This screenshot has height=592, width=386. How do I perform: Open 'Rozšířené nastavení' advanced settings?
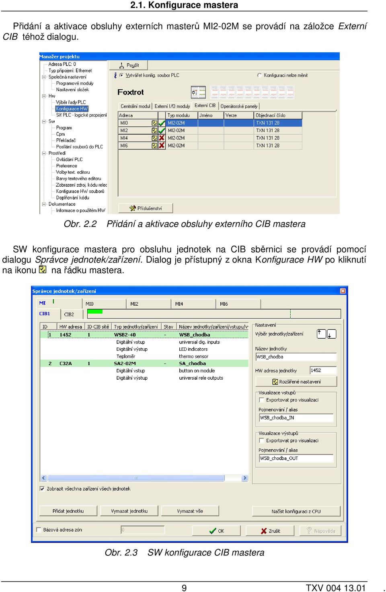296,382
